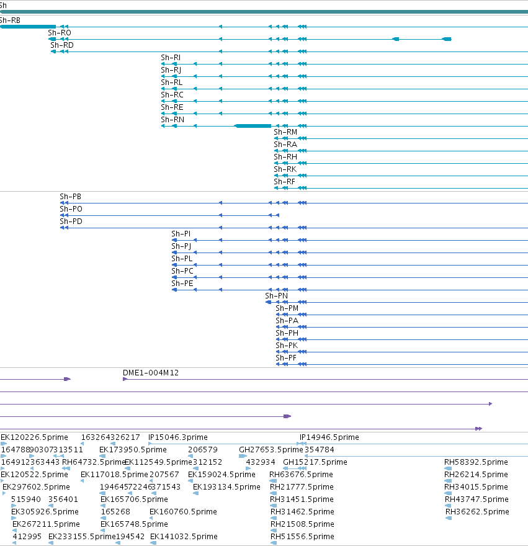Select the EK120522.5prime EST label
Viewport: 528px width, 546px height.
tap(35, 475)
